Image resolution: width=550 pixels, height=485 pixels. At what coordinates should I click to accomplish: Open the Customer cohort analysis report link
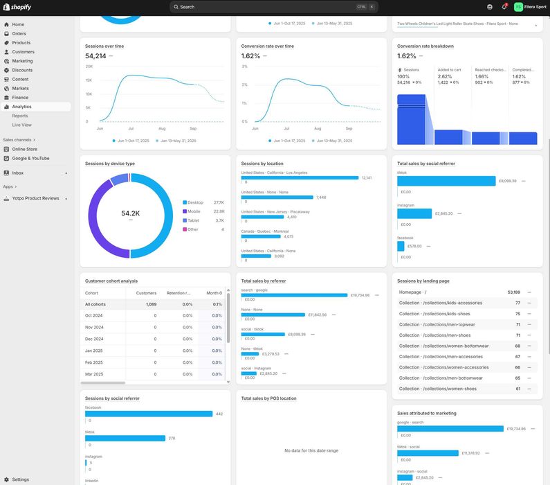pos(111,281)
